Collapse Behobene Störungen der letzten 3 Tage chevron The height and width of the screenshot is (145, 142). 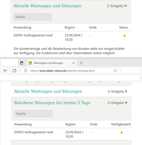pos(126,103)
